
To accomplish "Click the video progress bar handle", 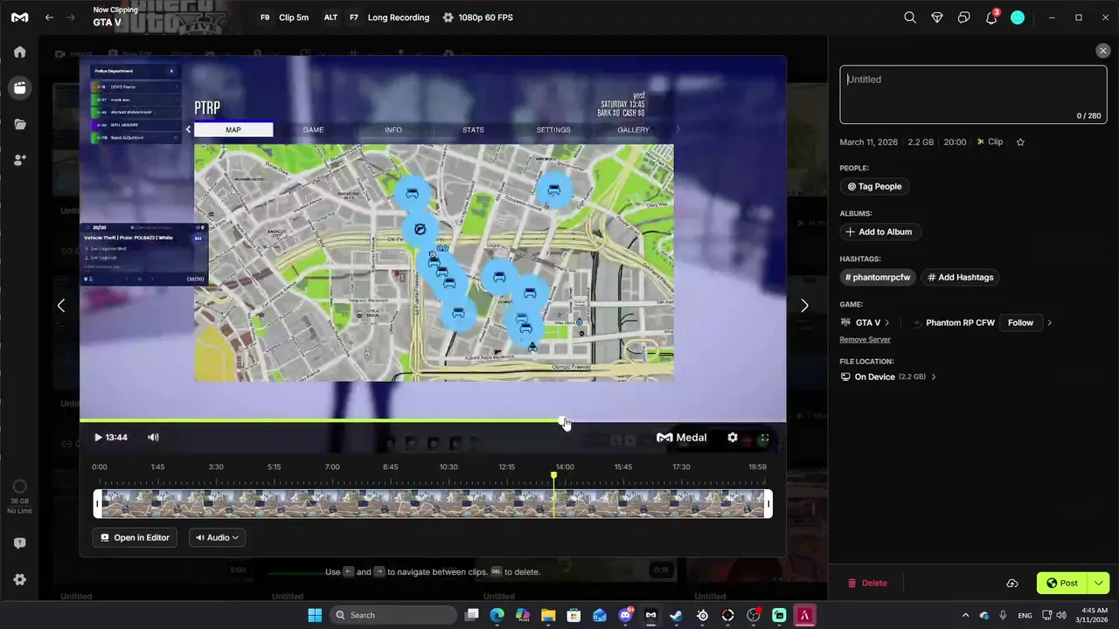I will 562,420.
